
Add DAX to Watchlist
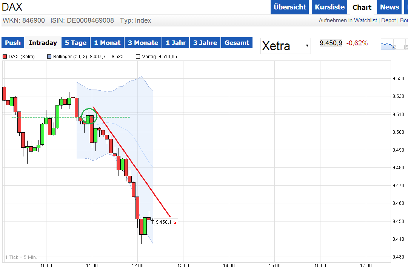coord(365,20)
